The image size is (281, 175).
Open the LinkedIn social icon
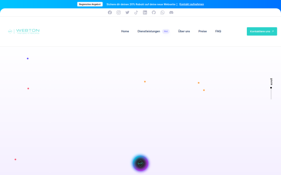click(x=145, y=13)
